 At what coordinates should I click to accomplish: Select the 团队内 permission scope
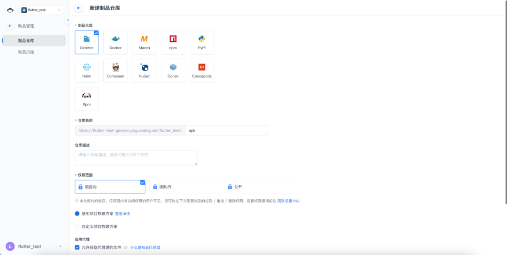click(x=184, y=187)
